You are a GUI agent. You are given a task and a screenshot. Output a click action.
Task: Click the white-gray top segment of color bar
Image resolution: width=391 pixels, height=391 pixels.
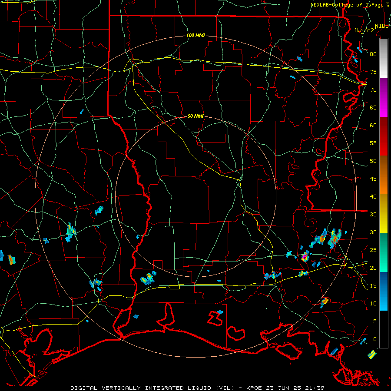(x=384, y=58)
